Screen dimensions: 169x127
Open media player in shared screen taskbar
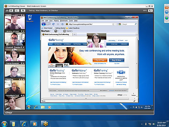[x=49, y=107]
